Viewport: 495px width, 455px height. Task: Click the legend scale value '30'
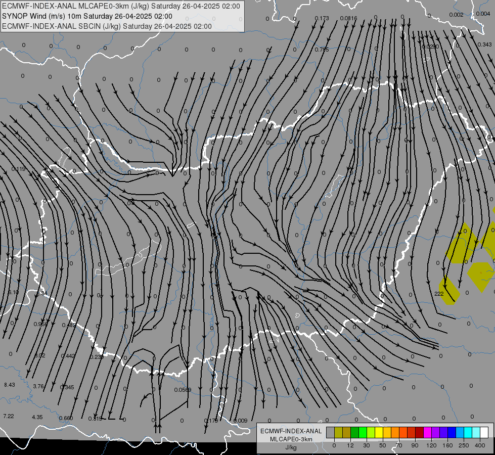pos(367,445)
